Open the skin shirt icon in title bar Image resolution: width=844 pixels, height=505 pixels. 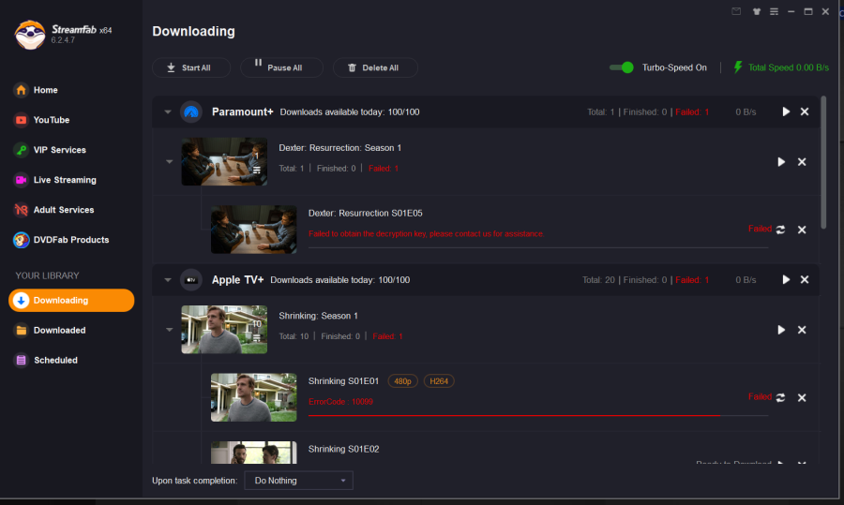pyautogui.click(x=755, y=11)
